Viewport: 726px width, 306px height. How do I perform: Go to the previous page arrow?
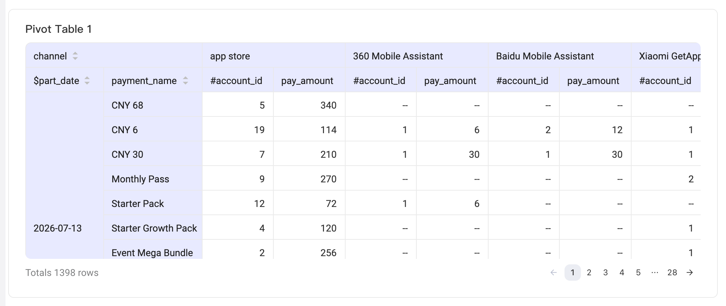(x=554, y=273)
